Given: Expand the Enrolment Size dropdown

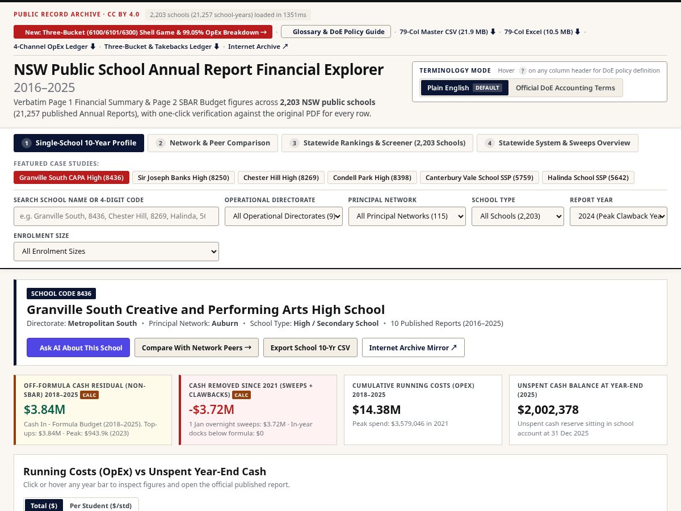Looking at the screenshot, I should point(116,252).
